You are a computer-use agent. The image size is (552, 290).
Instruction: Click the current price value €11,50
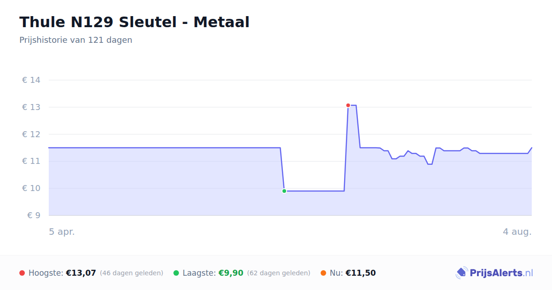pyautogui.click(x=361, y=273)
